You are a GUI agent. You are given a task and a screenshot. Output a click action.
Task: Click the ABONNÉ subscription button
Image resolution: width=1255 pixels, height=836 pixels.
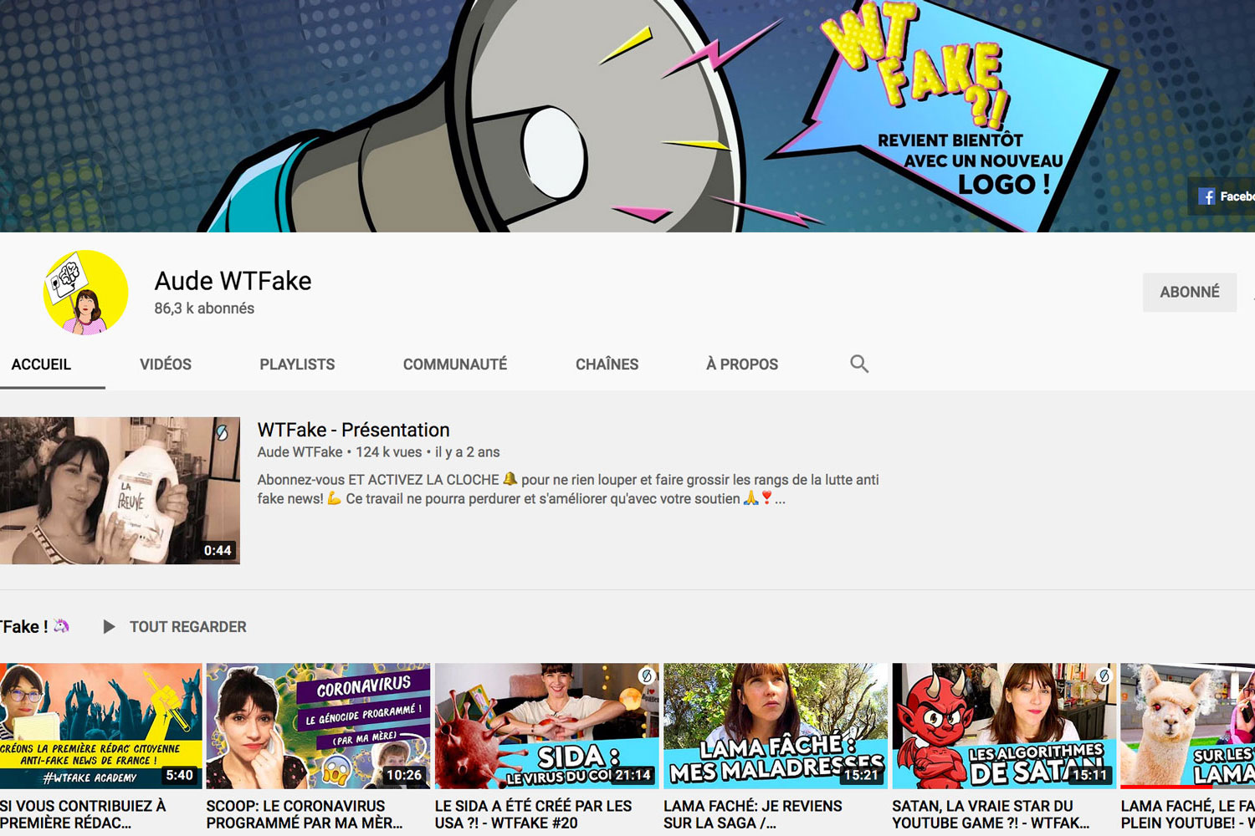pos(1190,293)
